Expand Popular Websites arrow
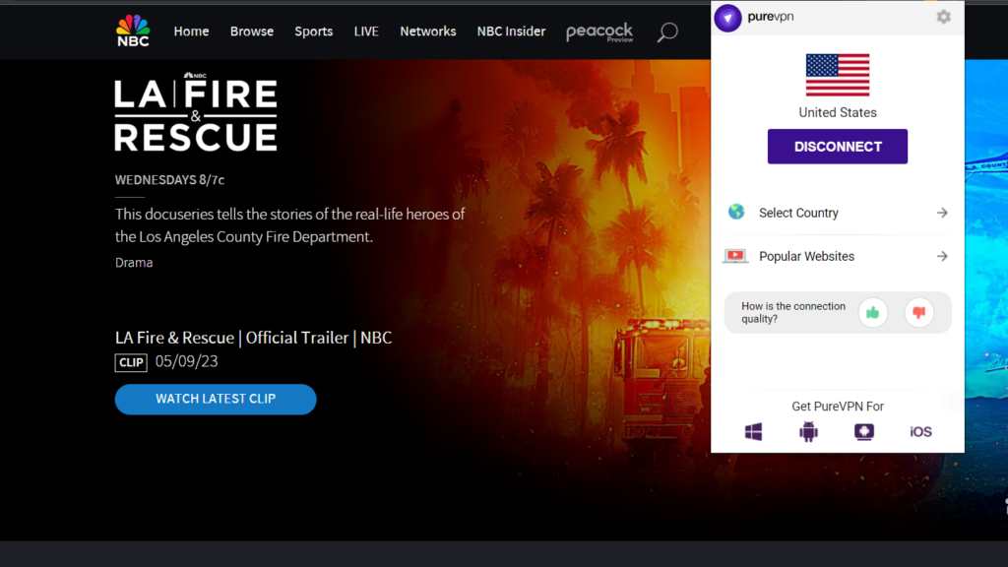Viewport: 1008px width, 567px height. click(x=942, y=256)
